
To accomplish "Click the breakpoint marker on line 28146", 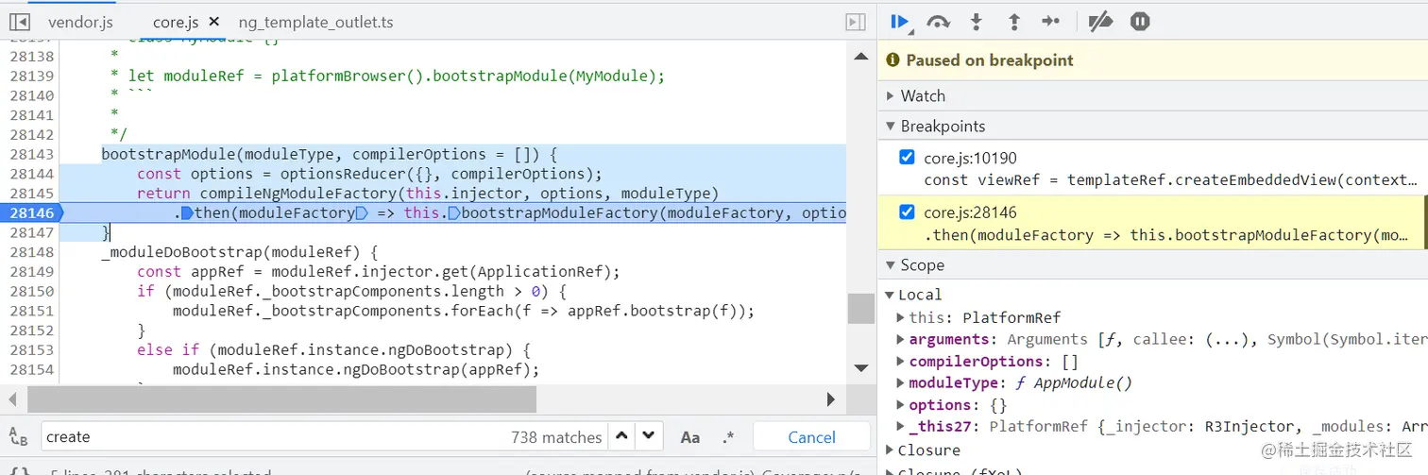I will click(x=31, y=212).
